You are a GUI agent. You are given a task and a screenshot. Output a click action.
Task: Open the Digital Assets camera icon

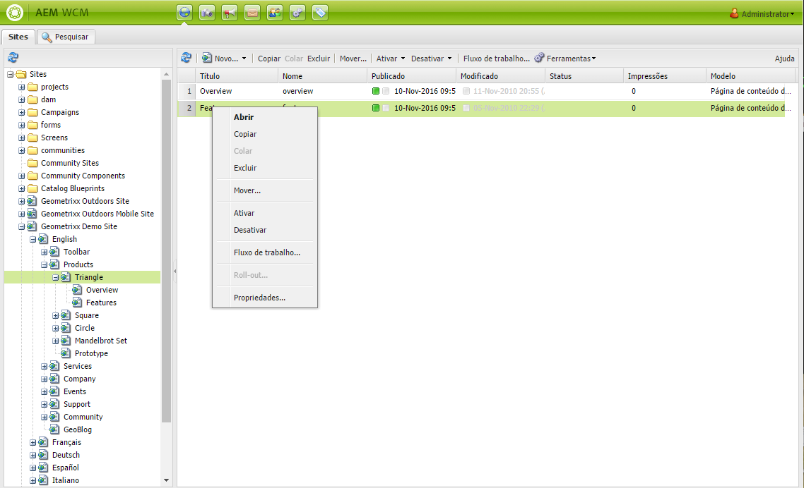click(x=207, y=13)
